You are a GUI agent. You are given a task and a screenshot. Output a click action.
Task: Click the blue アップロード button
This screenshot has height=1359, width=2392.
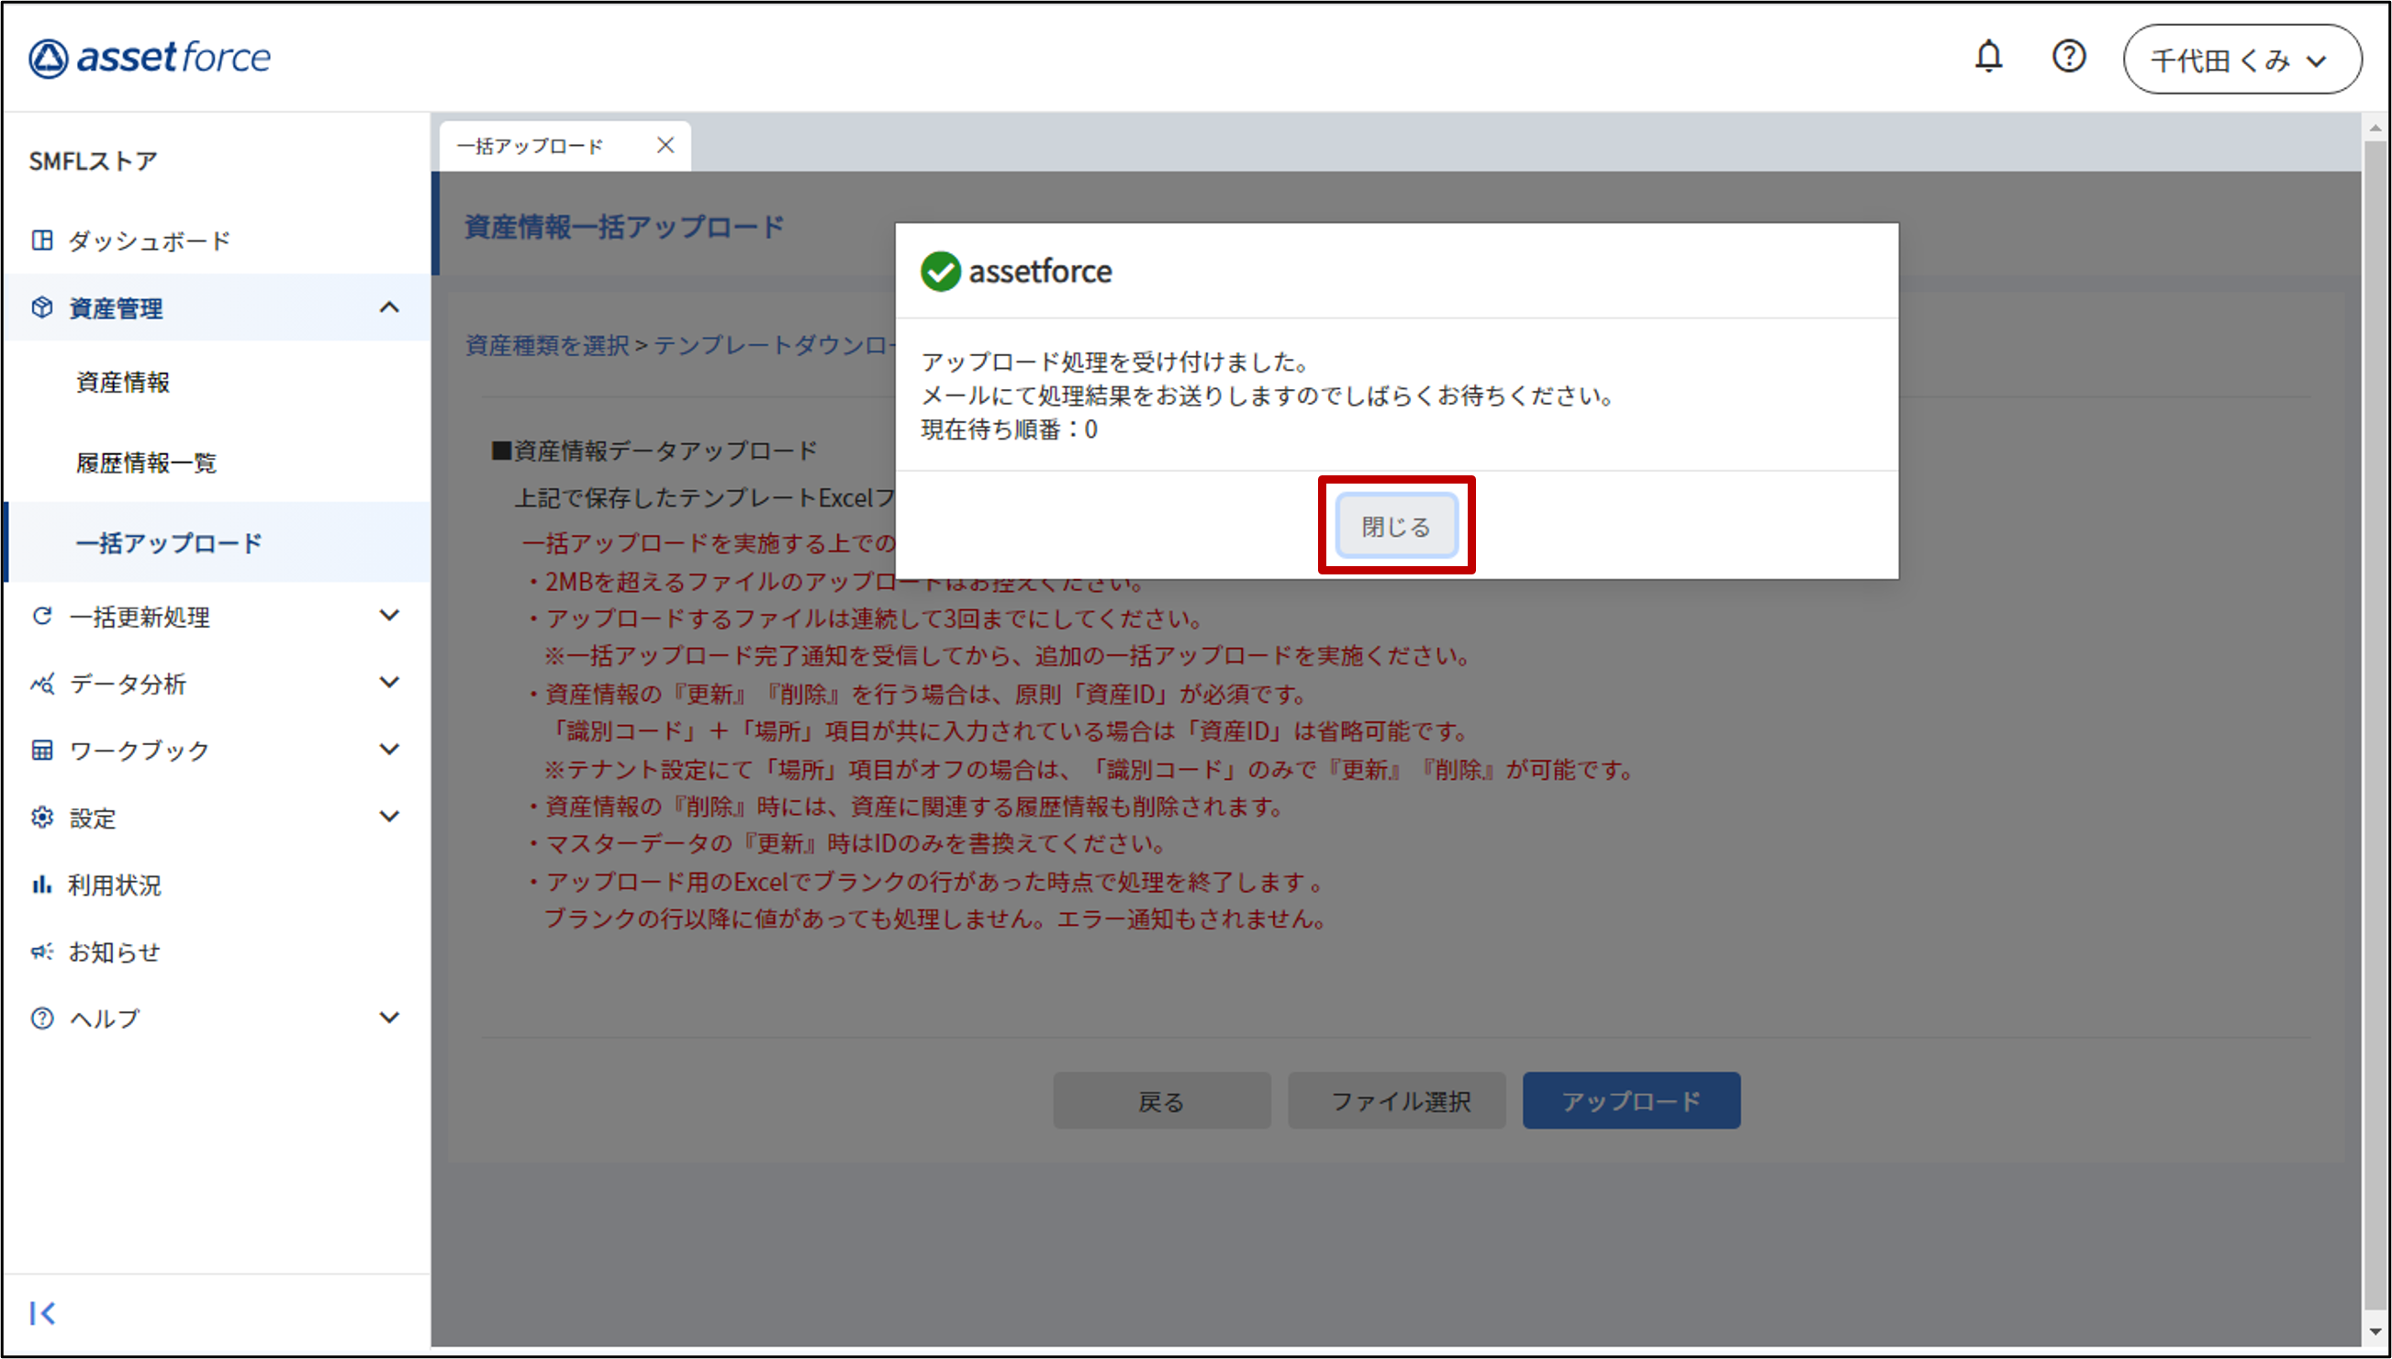(1630, 1100)
